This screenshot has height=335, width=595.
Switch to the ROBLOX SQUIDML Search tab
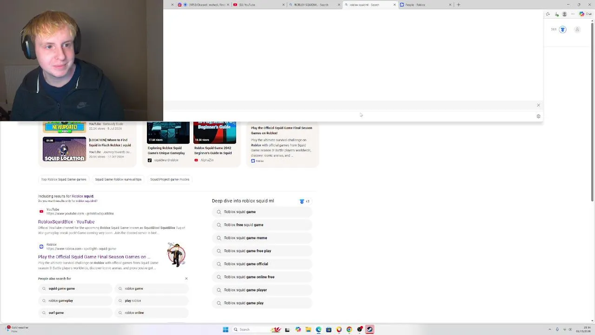(x=314, y=5)
